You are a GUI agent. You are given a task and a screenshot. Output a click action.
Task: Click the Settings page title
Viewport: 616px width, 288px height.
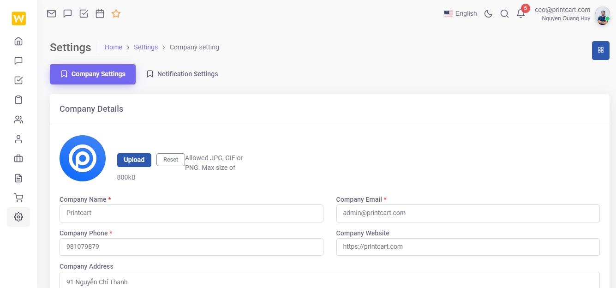tap(71, 48)
